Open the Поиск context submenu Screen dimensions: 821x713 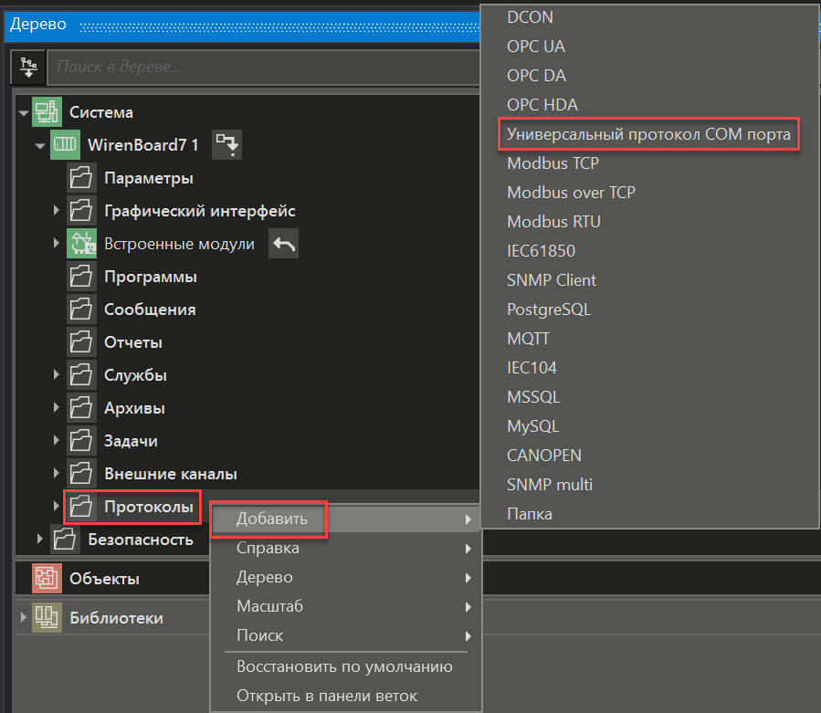[345, 636]
